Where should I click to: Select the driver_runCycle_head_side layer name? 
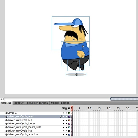24,127
